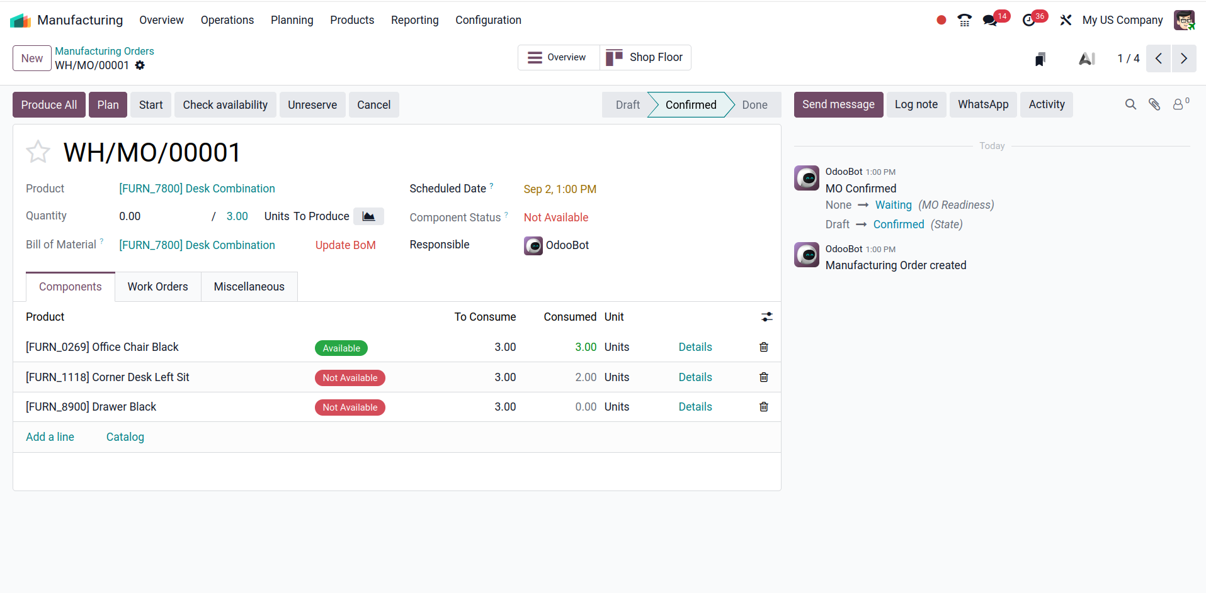Switch to Shop Floor view
1206x593 pixels.
coord(645,57)
